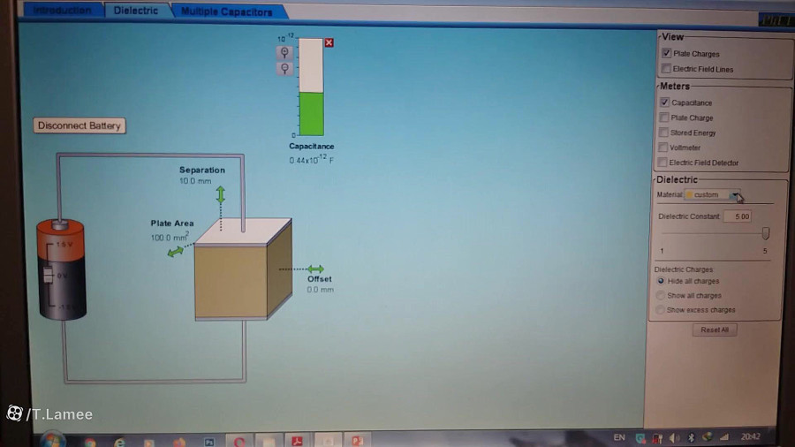Click the green Plate Area arrow handle
795x447 pixels.
tap(176, 252)
